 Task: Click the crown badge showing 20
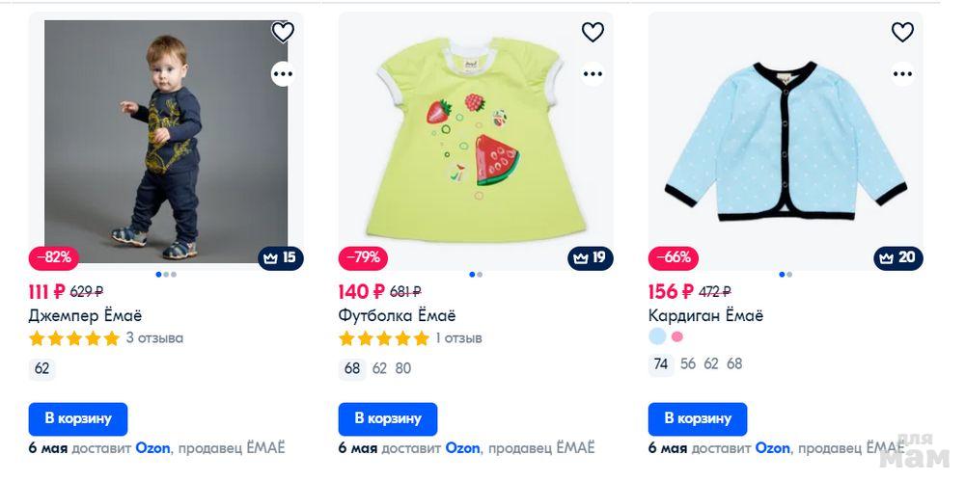897,258
